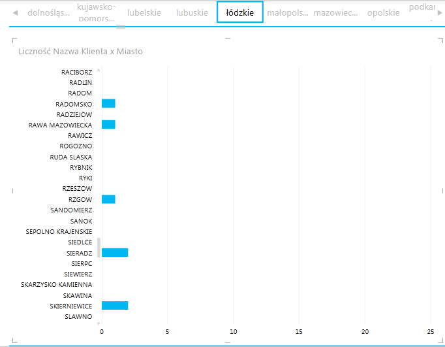Select the SIERADZ bar in chart
Image resolution: width=445 pixels, height=347 pixels.
[115, 252]
